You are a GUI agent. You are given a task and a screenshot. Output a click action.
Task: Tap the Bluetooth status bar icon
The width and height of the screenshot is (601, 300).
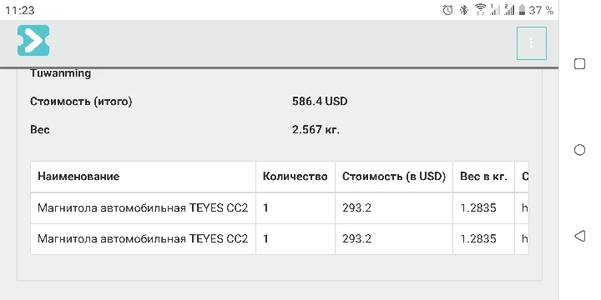click(x=464, y=10)
